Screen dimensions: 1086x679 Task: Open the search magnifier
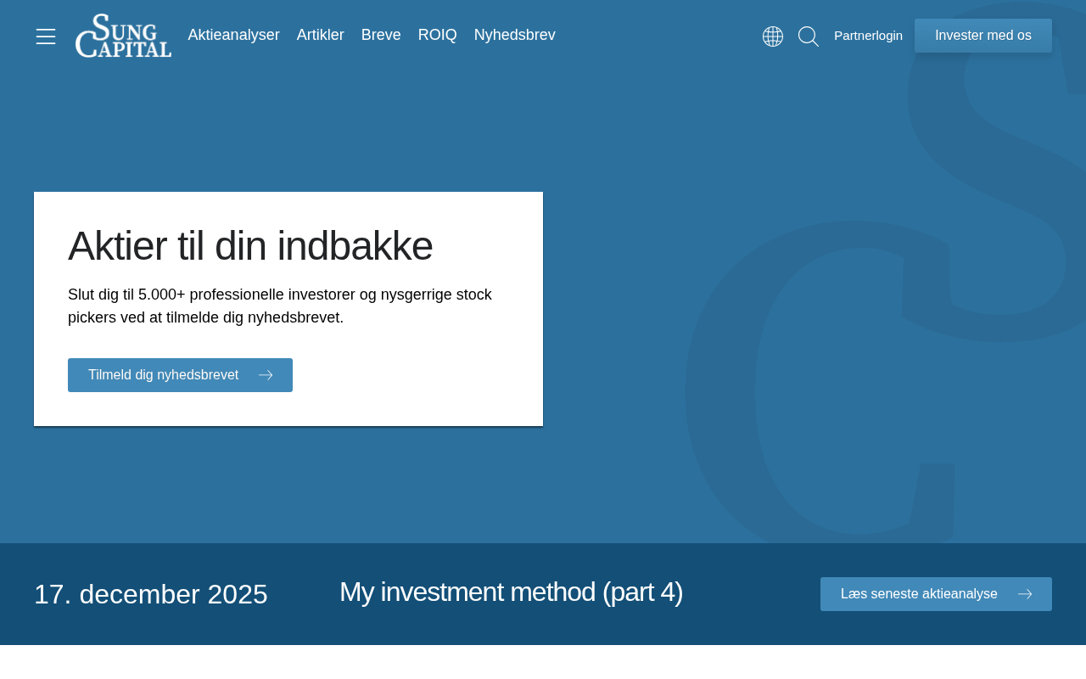(x=809, y=36)
